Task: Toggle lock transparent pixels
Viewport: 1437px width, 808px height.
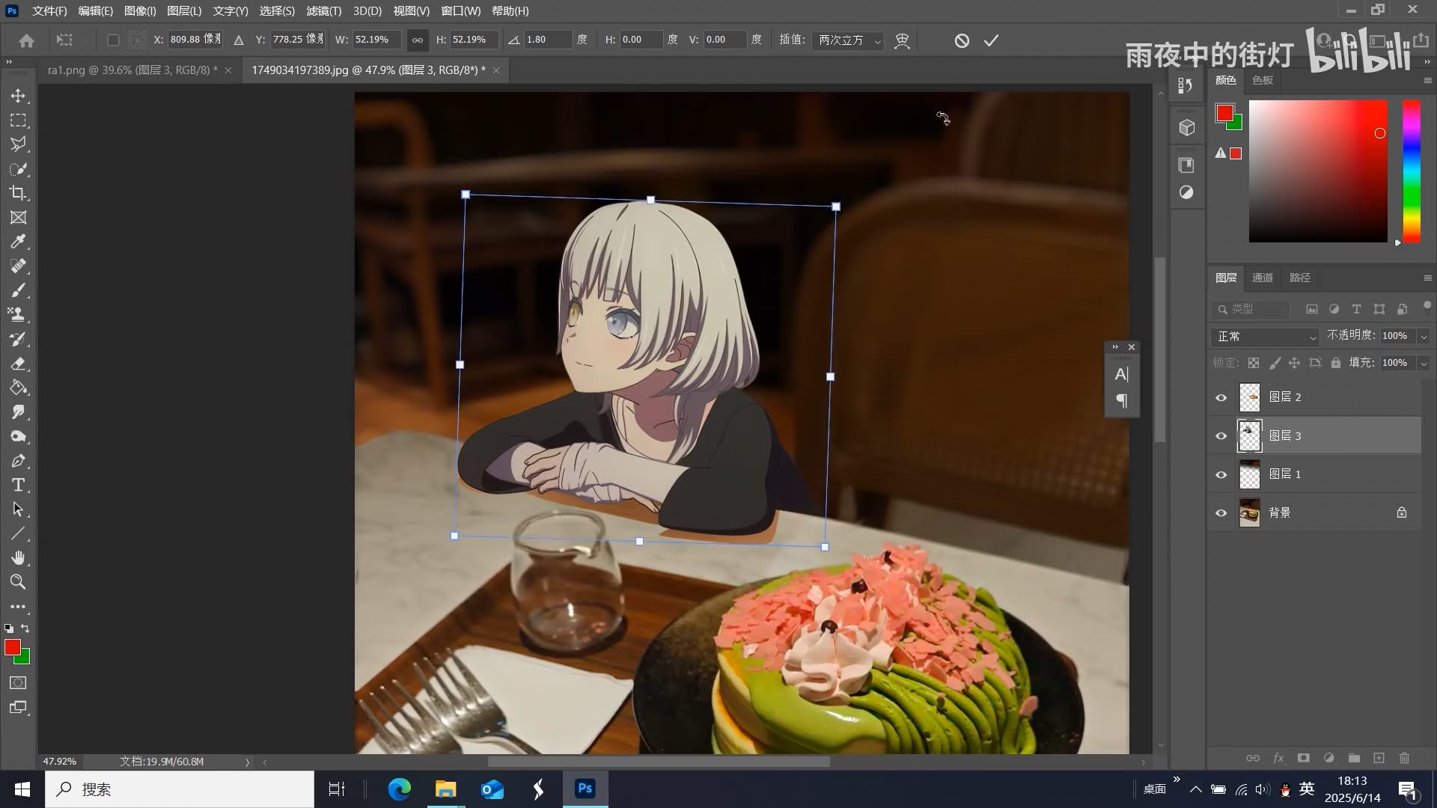Action: tap(1253, 363)
